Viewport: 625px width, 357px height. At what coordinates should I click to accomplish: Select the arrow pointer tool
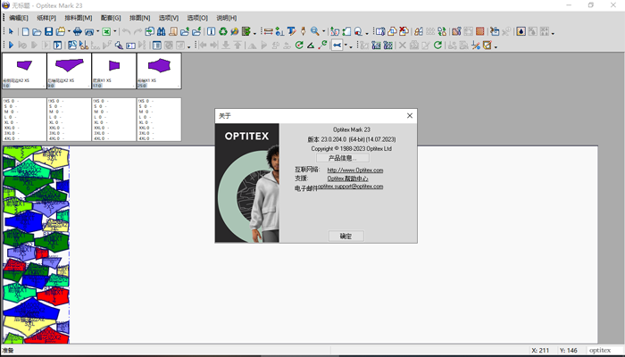(x=11, y=31)
